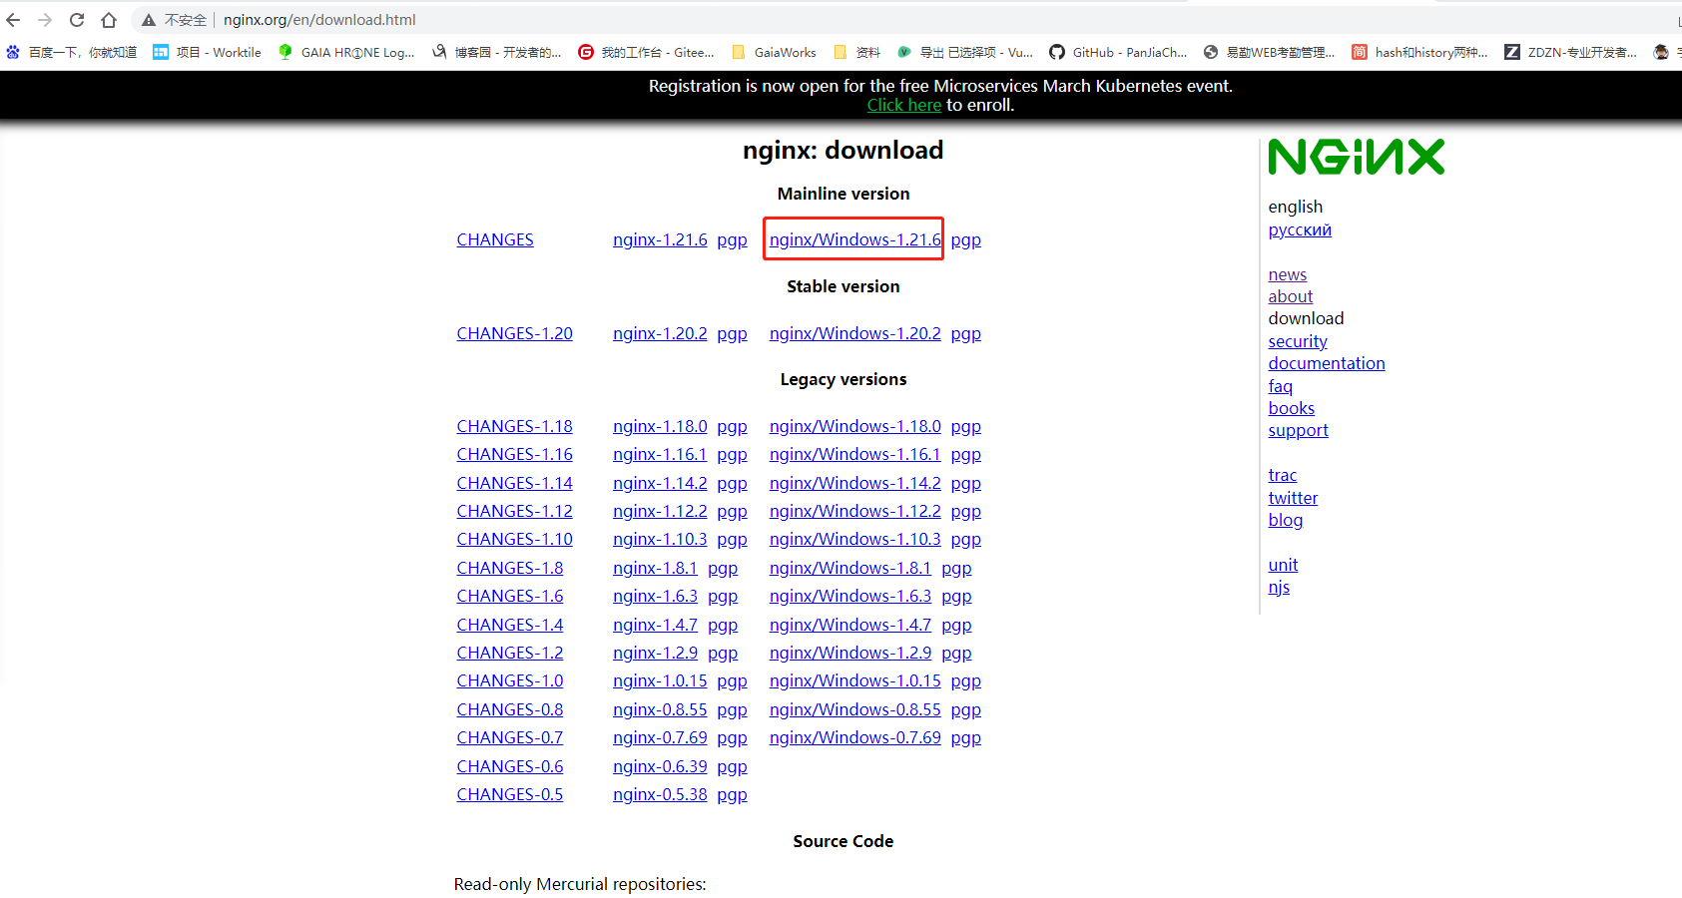Open the unit link in sidebar
Viewport: 1682px width, 898px height.
click(x=1284, y=565)
